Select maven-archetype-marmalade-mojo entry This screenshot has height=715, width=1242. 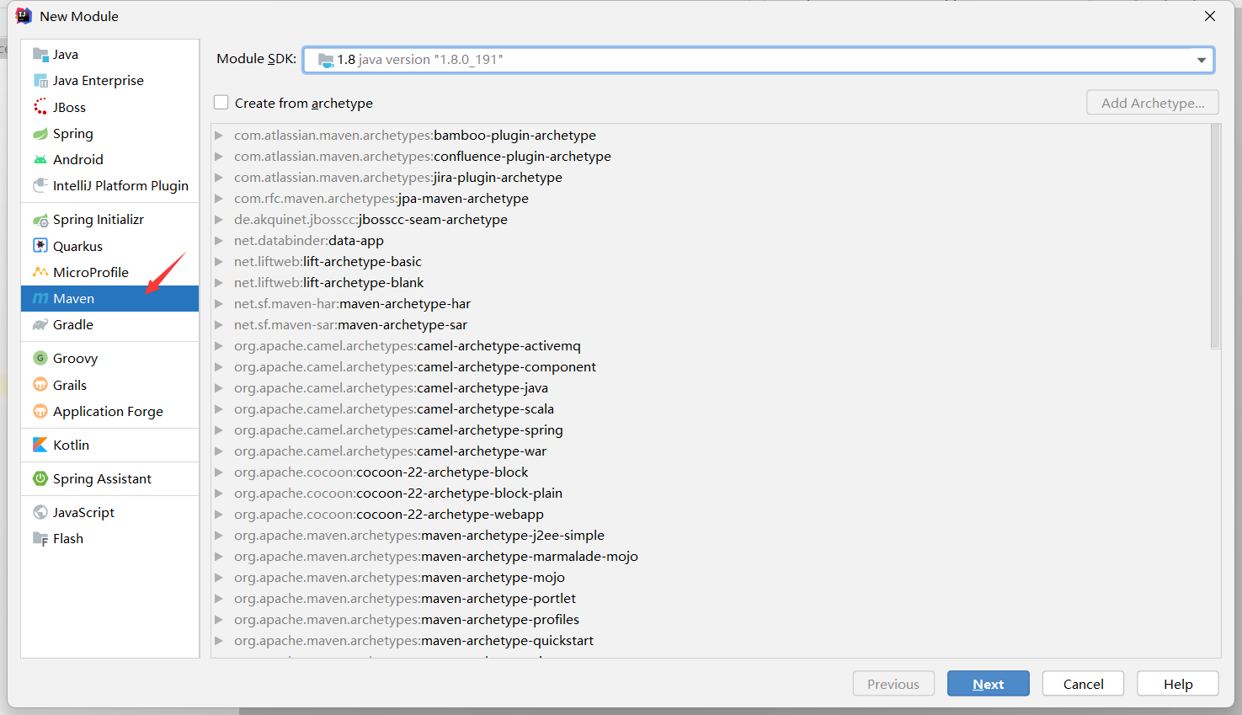pos(436,557)
